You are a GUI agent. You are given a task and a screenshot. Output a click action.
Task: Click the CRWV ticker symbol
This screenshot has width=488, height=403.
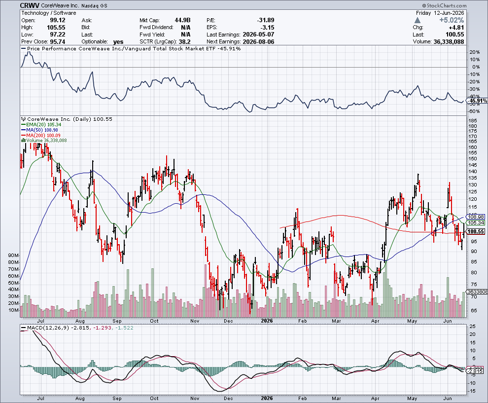pyautogui.click(x=30, y=5)
